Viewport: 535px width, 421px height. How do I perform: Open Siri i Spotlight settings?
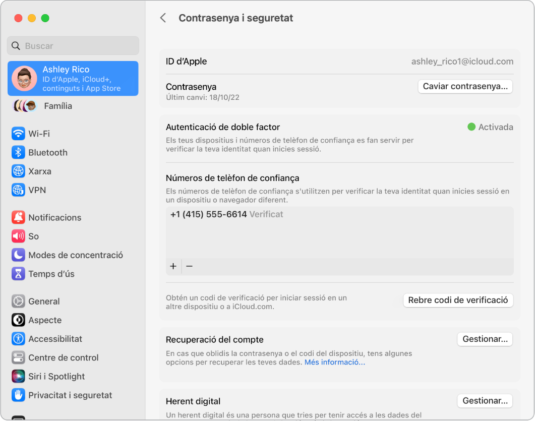point(56,376)
